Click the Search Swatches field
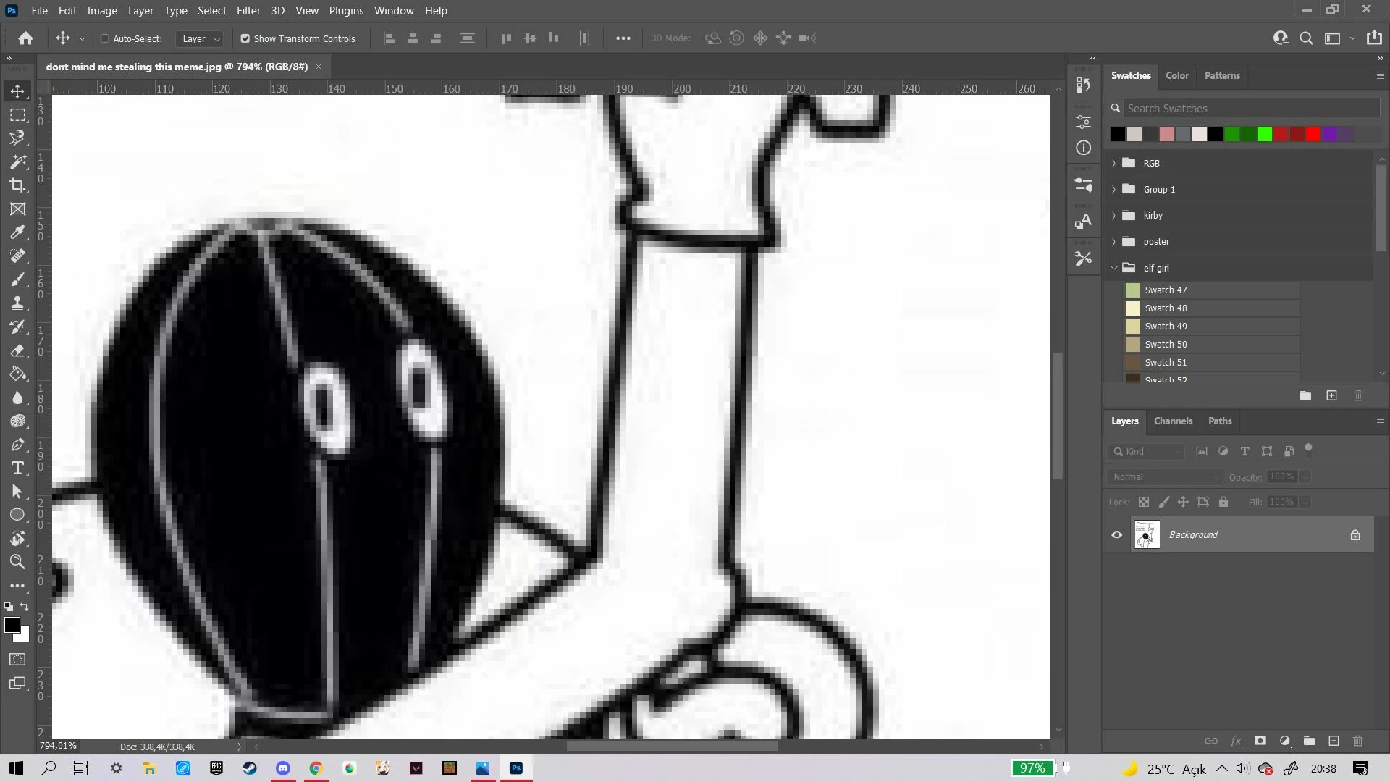The width and height of the screenshot is (1390, 782). [x=1251, y=109]
